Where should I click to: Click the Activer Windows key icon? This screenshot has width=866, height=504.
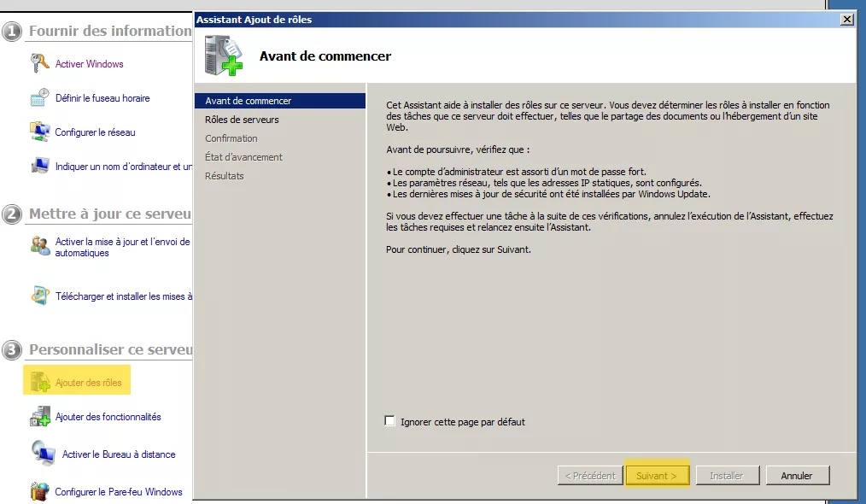tap(40, 63)
